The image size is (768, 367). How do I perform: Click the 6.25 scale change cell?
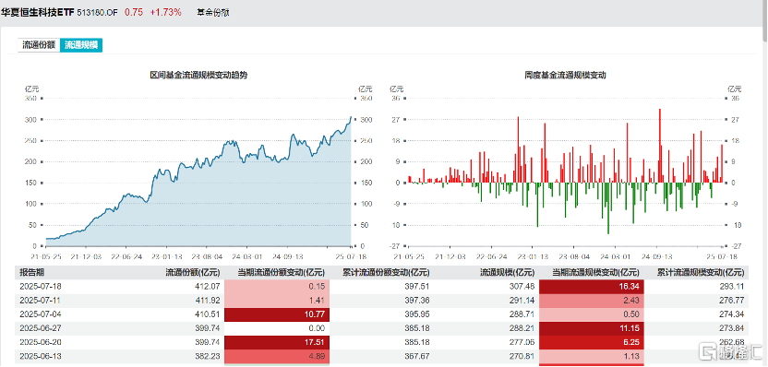click(592, 342)
